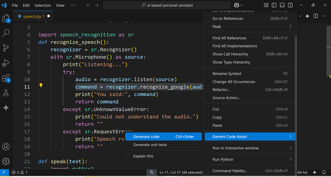The image size is (331, 177).
Task: Toggle the secondary side bar
Action: pyautogui.click(x=290, y=5)
